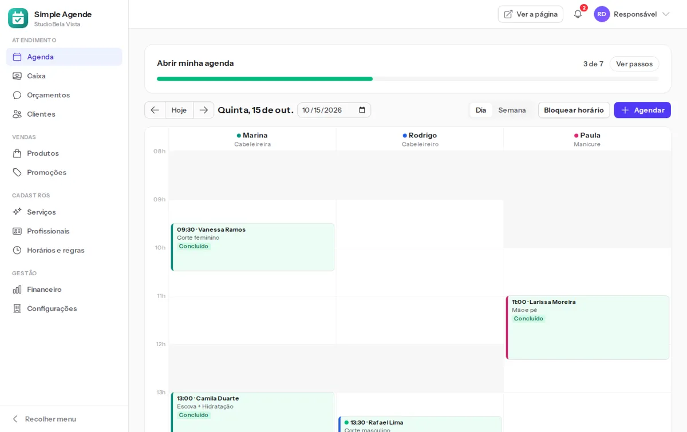This screenshot has height=432, width=687.
Task: Open Financeiro chart icon in sidebar
Action: pyautogui.click(x=17, y=289)
